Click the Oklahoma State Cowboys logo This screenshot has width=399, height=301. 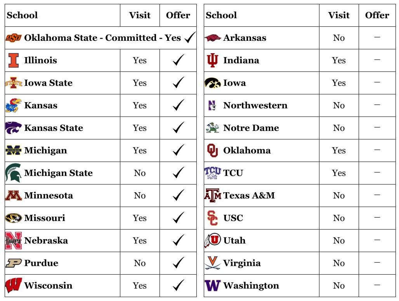click(14, 38)
